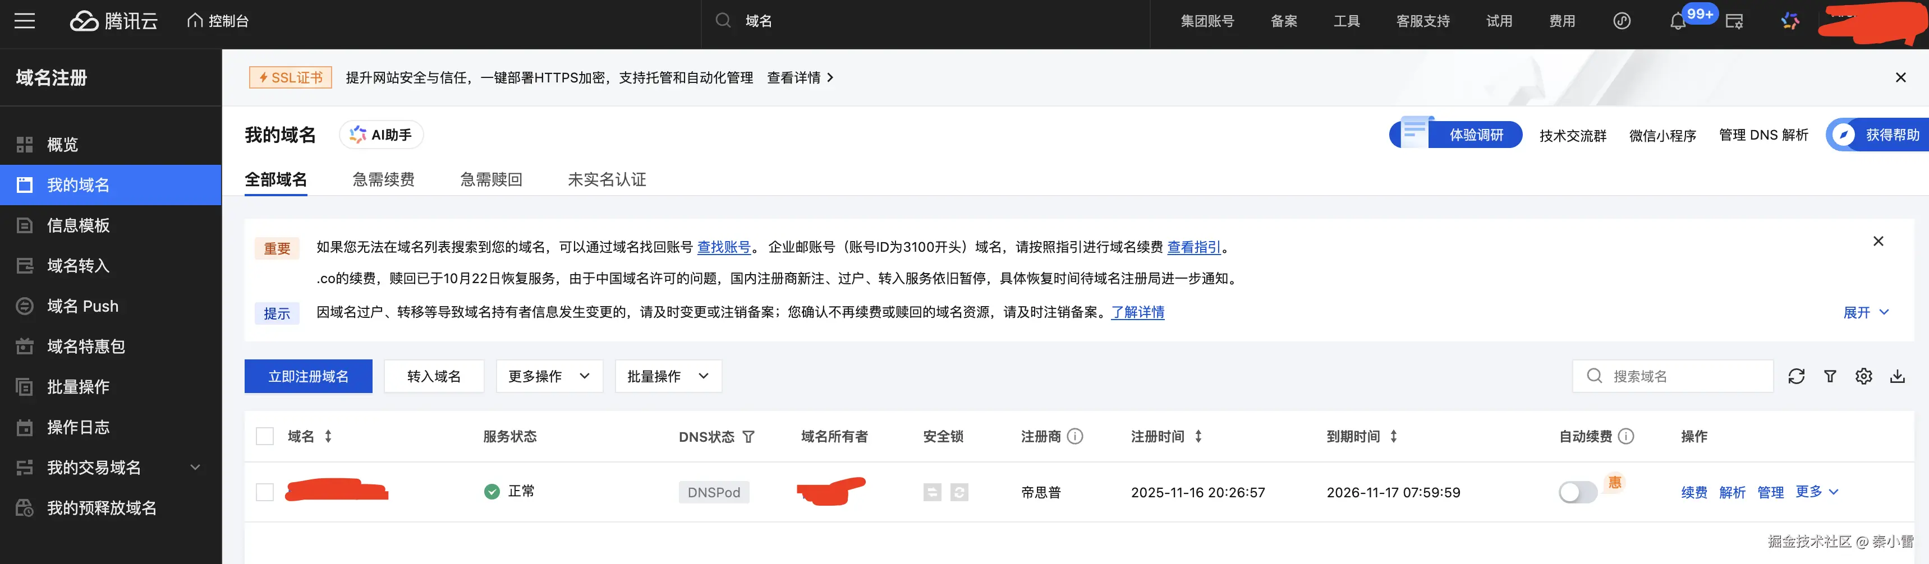Open the 查找账号 link in the notice
This screenshot has height=564, width=1929.
coord(723,247)
